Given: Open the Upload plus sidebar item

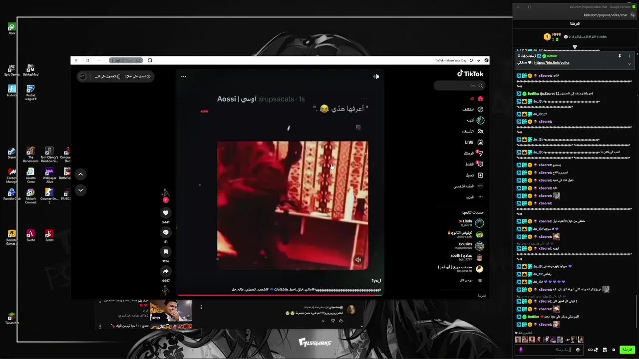Looking at the screenshot, I should tap(480, 175).
